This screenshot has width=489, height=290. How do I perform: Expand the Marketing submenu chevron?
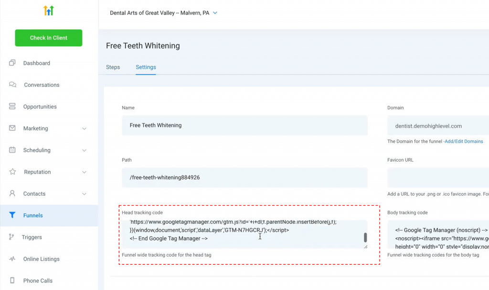coord(84,129)
